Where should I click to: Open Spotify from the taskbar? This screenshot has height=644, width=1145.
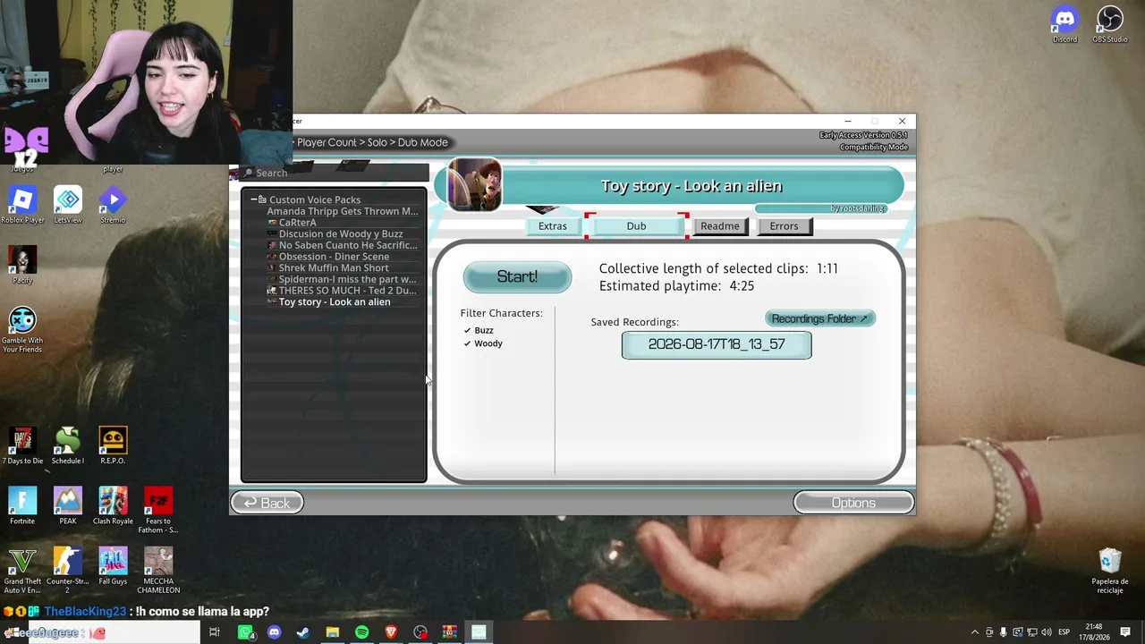pyautogui.click(x=361, y=632)
